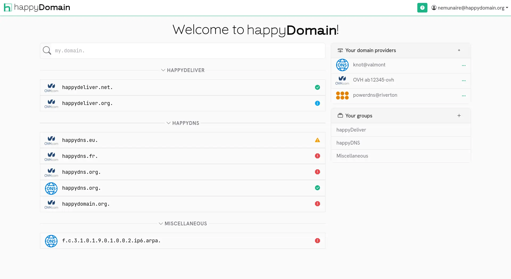The image size is (511, 279).
Task: Click the PowerDNS orange dots icon
Action: click(x=342, y=95)
